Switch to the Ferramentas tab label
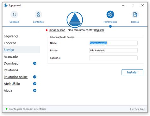The width and height of the screenshot is (150, 116). tap(110, 22)
